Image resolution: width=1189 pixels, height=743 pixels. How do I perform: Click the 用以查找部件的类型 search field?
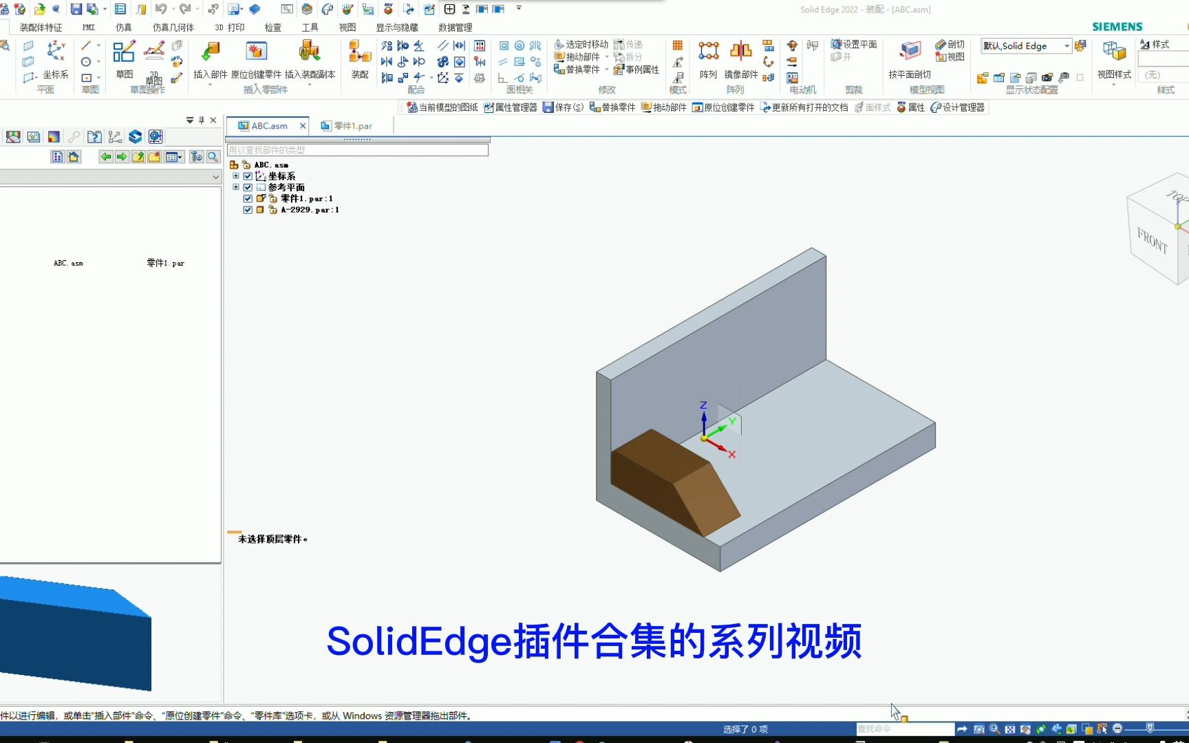click(x=358, y=149)
